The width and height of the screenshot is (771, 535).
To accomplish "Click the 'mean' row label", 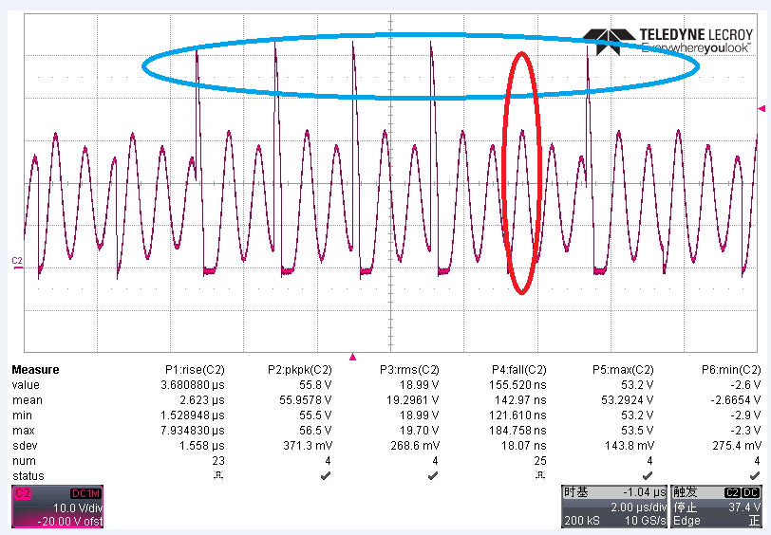I will [28, 400].
